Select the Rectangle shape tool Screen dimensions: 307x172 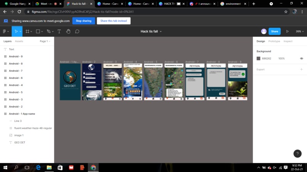pos(38,31)
